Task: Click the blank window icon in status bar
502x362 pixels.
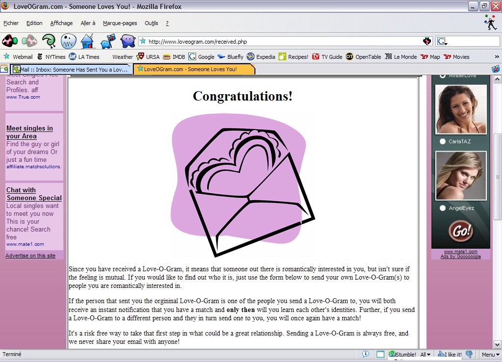Action: [380, 354]
